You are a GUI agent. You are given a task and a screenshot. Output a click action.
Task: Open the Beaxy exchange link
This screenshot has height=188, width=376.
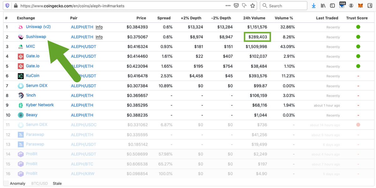(32, 115)
